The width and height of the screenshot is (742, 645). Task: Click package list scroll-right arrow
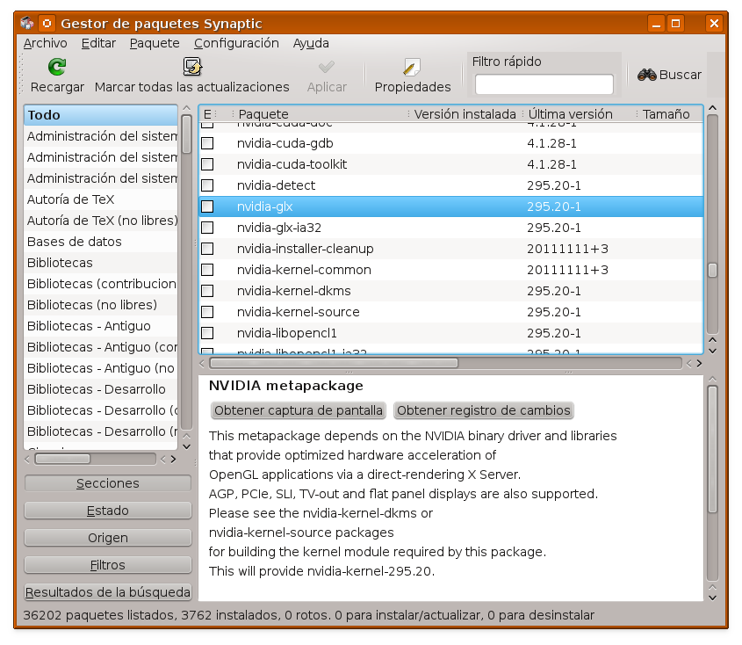pyautogui.click(x=699, y=363)
